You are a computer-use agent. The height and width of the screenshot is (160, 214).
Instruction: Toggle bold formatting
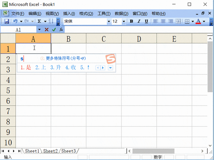131,21
